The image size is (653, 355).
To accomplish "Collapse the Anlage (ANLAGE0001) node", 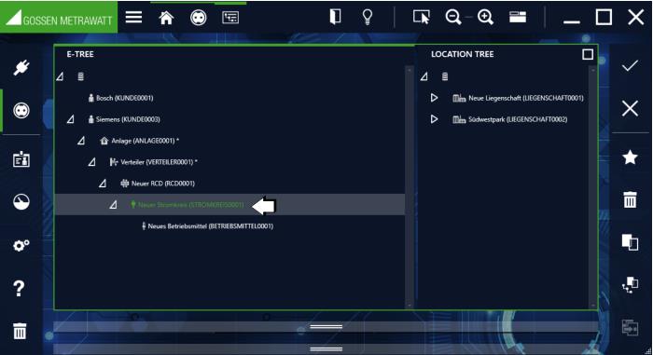I will click(x=81, y=141).
